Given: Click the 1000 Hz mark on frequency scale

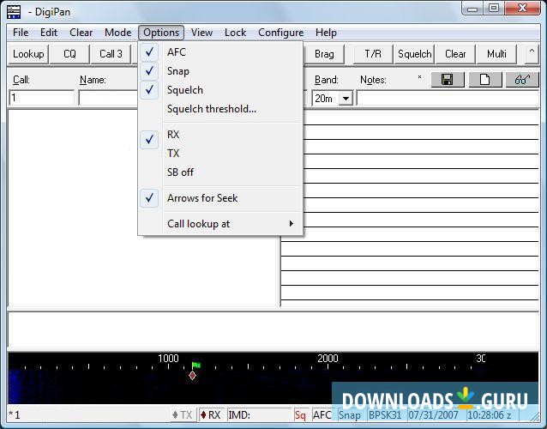Looking at the screenshot, I should coord(168,359).
